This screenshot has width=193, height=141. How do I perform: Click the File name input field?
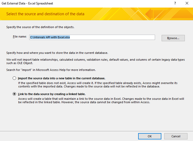92,37
